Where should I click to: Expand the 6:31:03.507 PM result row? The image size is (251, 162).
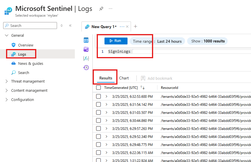(107, 112)
